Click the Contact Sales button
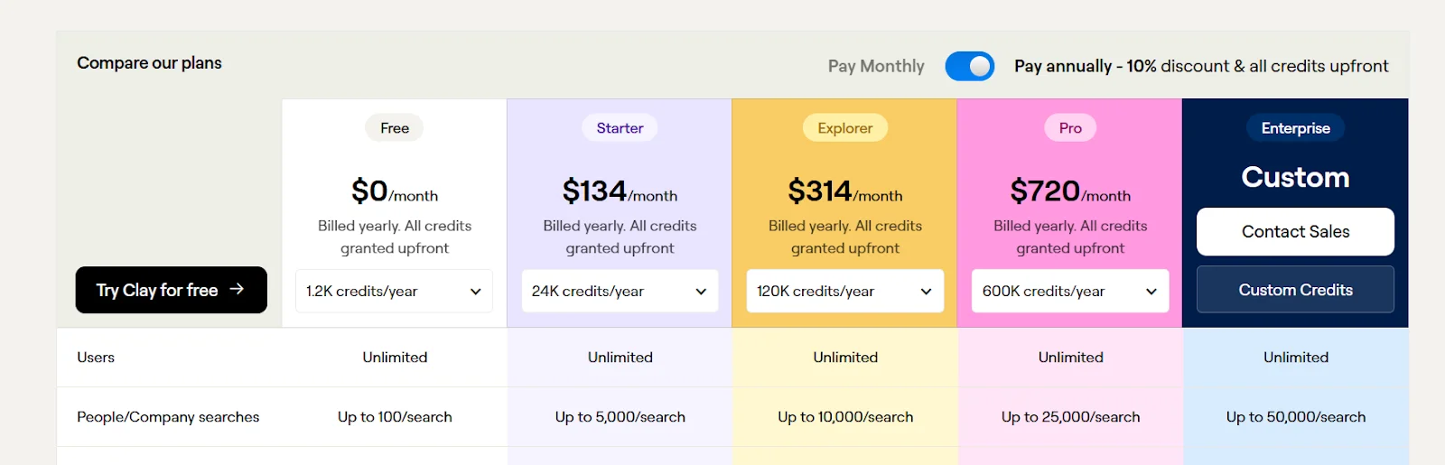1445x465 pixels. [x=1294, y=232]
